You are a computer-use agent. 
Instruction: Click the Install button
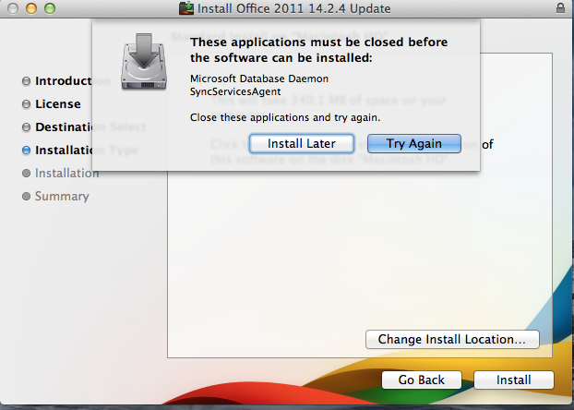(514, 380)
